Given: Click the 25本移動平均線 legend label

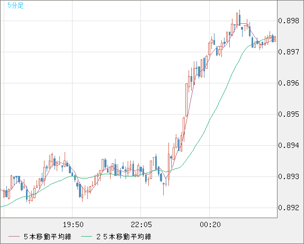Looking at the screenshot, I should pos(124,237).
